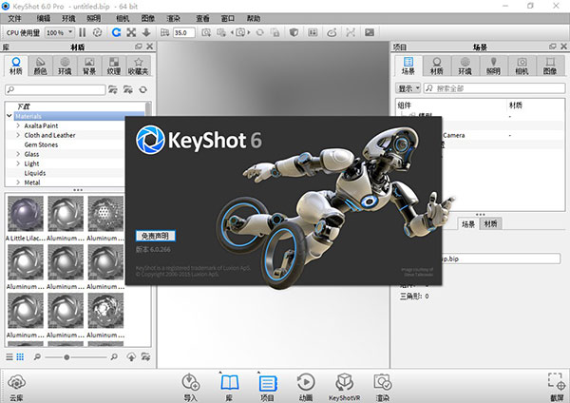Open the 渲染 menu in menu bar
The width and height of the screenshot is (570, 403).
[174, 18]
